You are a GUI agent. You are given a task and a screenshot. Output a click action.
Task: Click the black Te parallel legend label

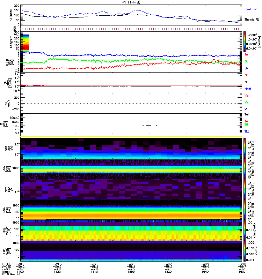point(247,114)
